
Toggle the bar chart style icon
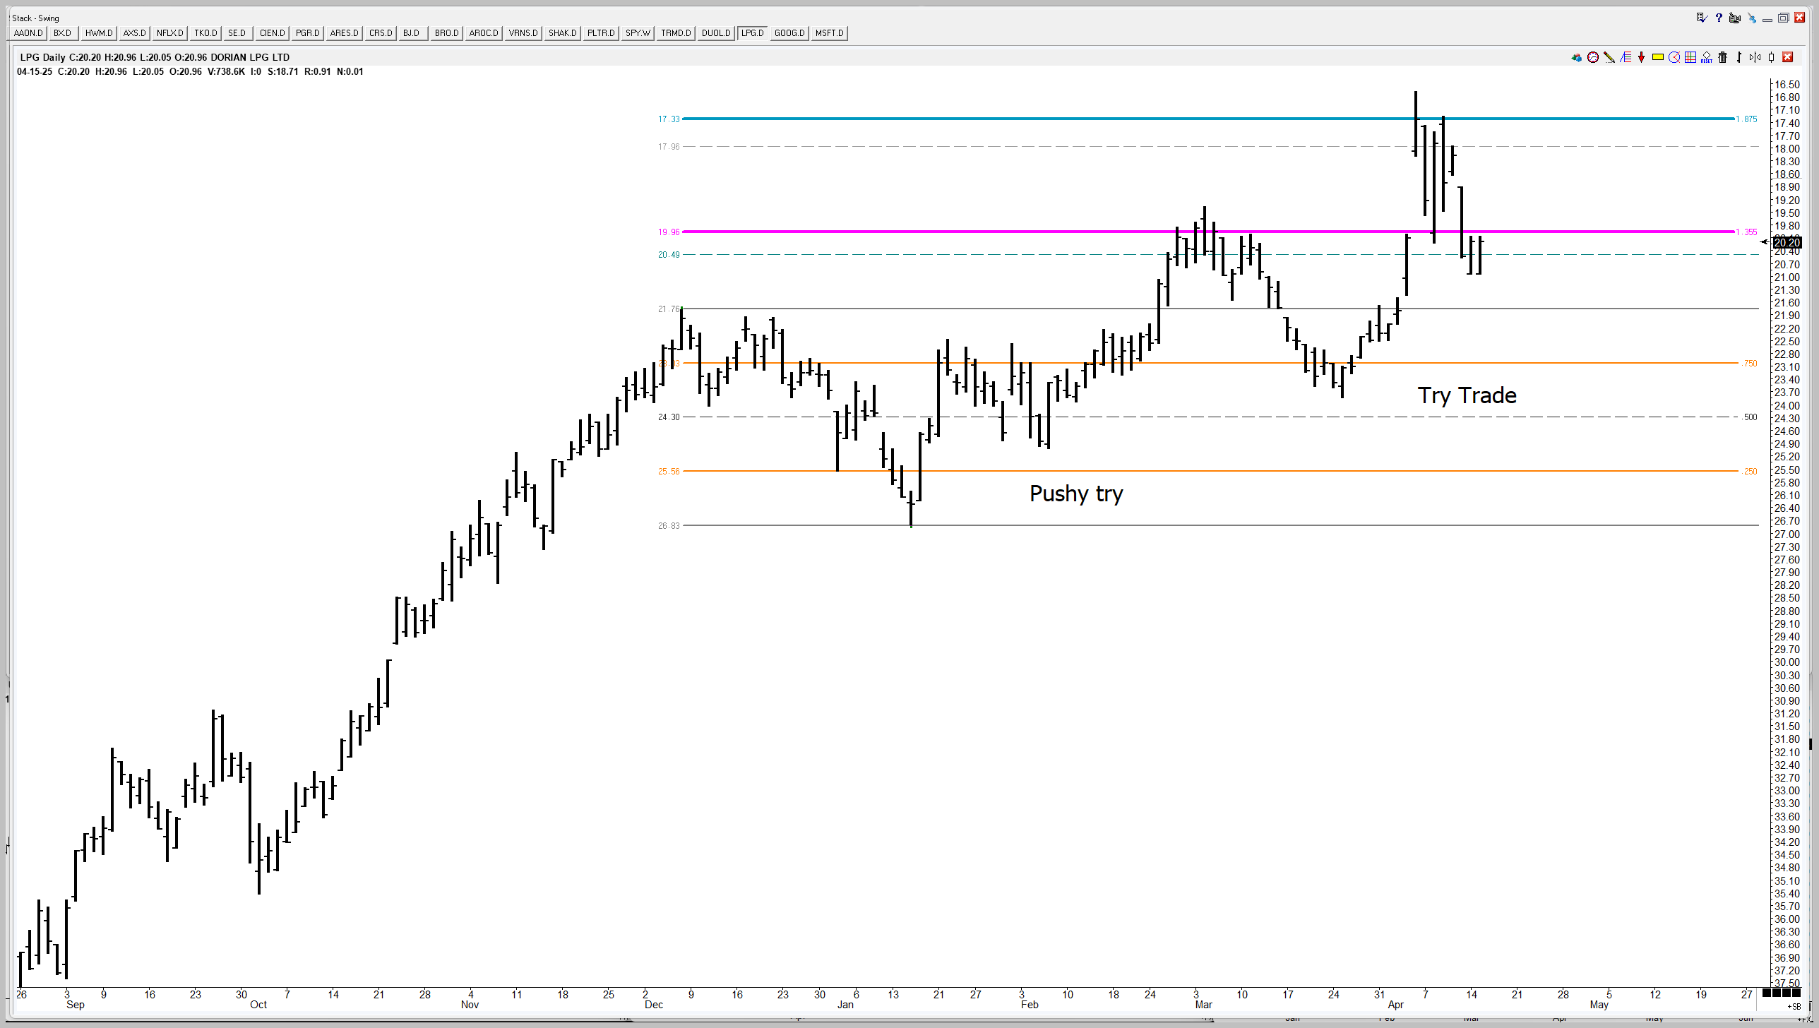click(1739, 57)
